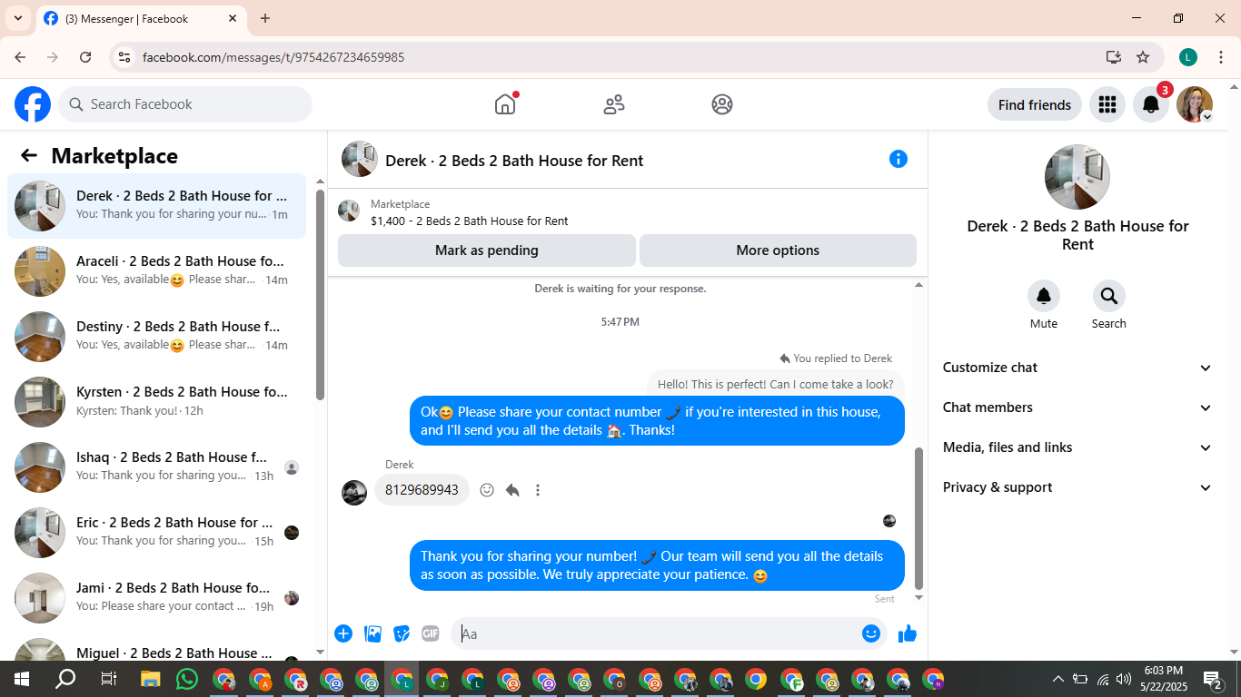Open the emoji picker in message box
Viewport: 1241px width, 697px height.
(871, 633)
